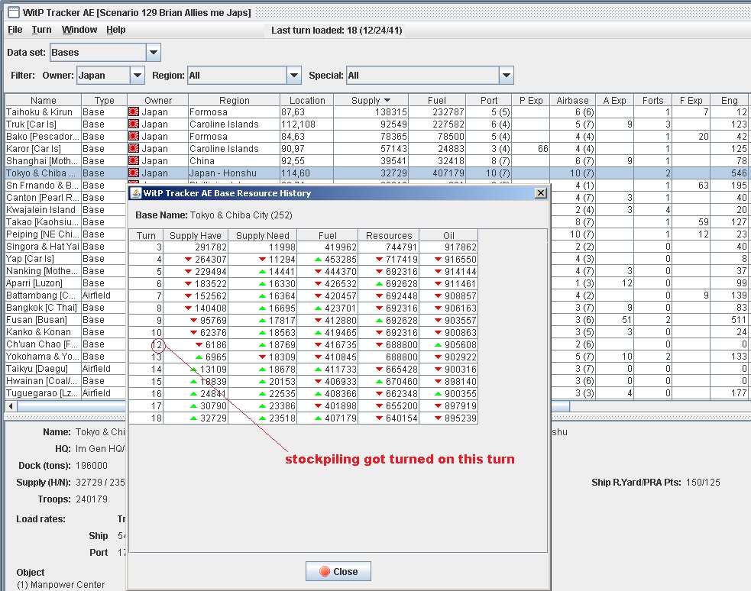Click the green up arrow beside 32729 in history

click(193, 418)
